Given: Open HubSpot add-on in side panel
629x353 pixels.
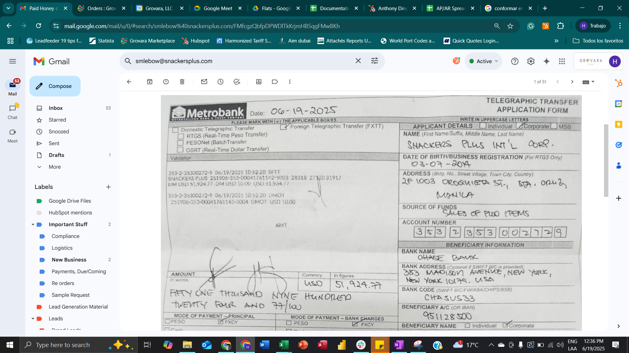Looking at the screenshot, I should 619,83.
